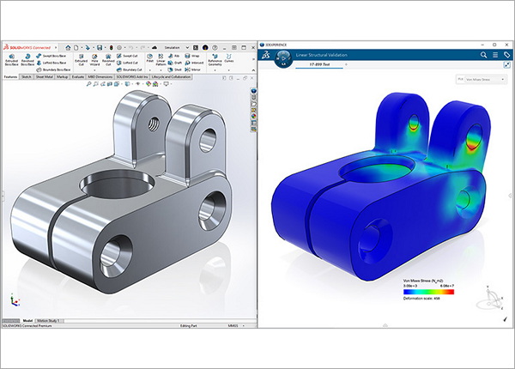Open hamburger menu in 3DEXPERIENCE header
Screen dimensions: 515x369
coord(495,55)
